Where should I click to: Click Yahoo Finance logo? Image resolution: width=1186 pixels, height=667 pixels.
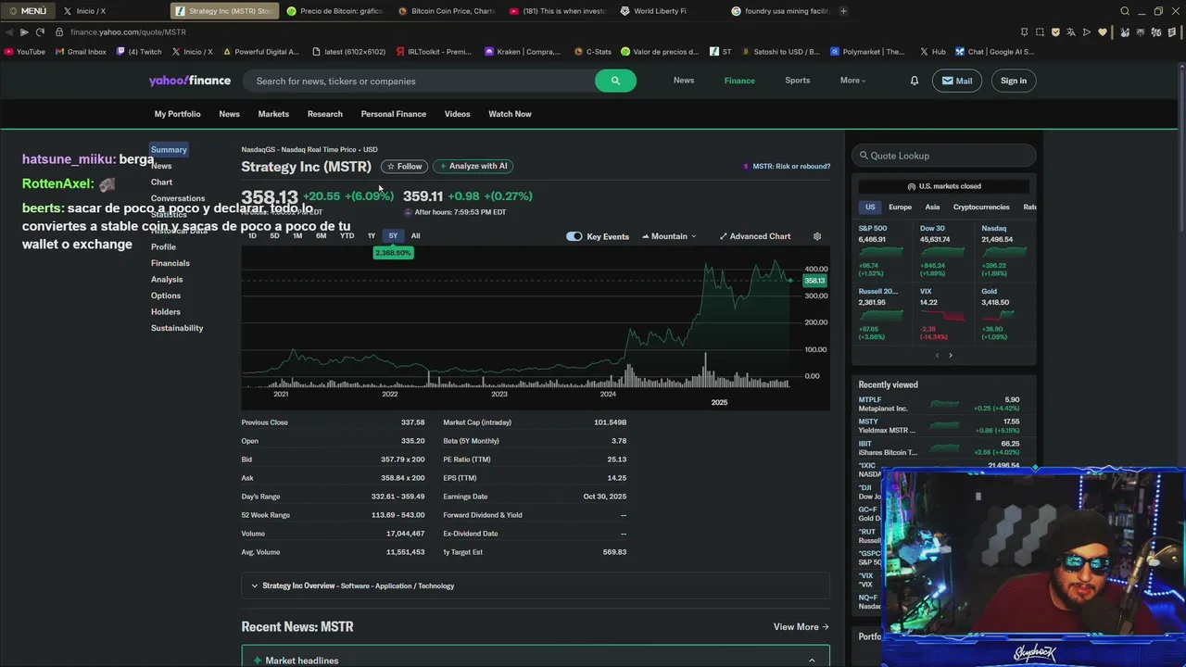[x=190, y=81]
